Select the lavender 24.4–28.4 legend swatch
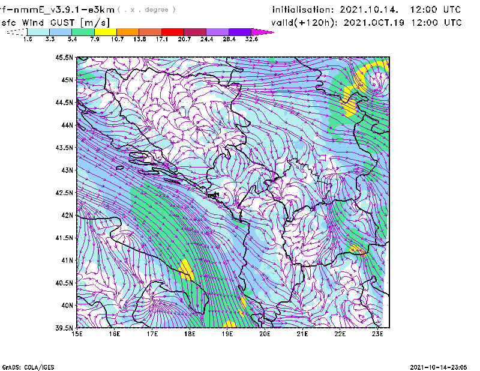Image resolution: width=480 pixels, height=371 pixels. pos(217,32)
